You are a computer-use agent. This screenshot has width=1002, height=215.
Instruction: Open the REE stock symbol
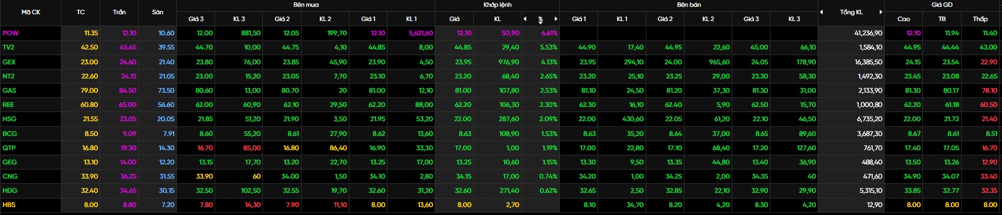click(9, 105)
